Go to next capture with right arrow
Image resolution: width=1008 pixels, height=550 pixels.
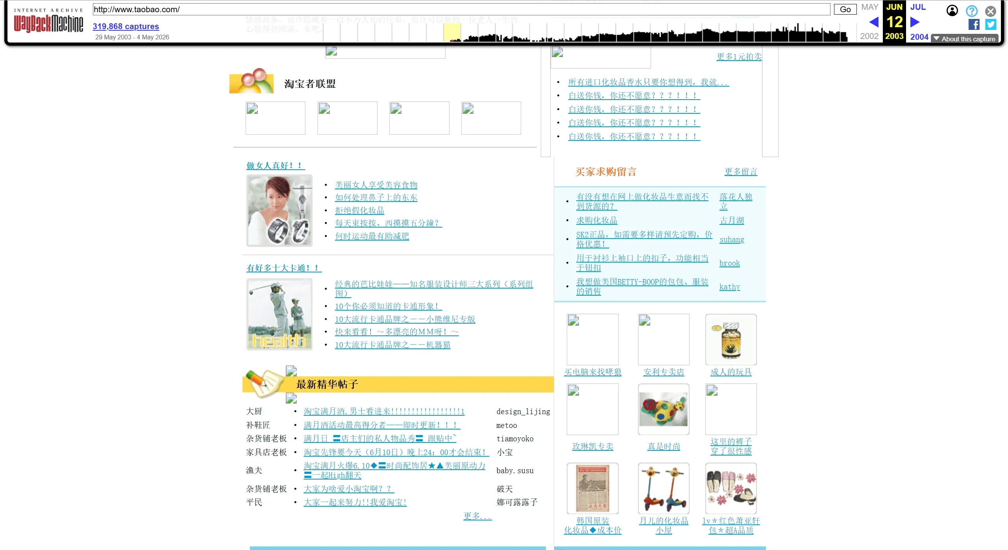[x=915, y=22]
